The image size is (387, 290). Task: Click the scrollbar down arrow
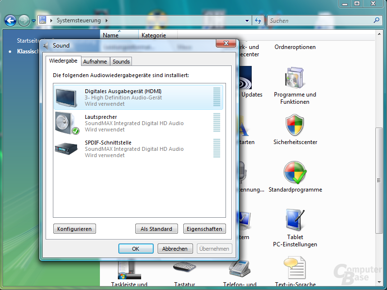pyautogui.click(x=379, y=282)
